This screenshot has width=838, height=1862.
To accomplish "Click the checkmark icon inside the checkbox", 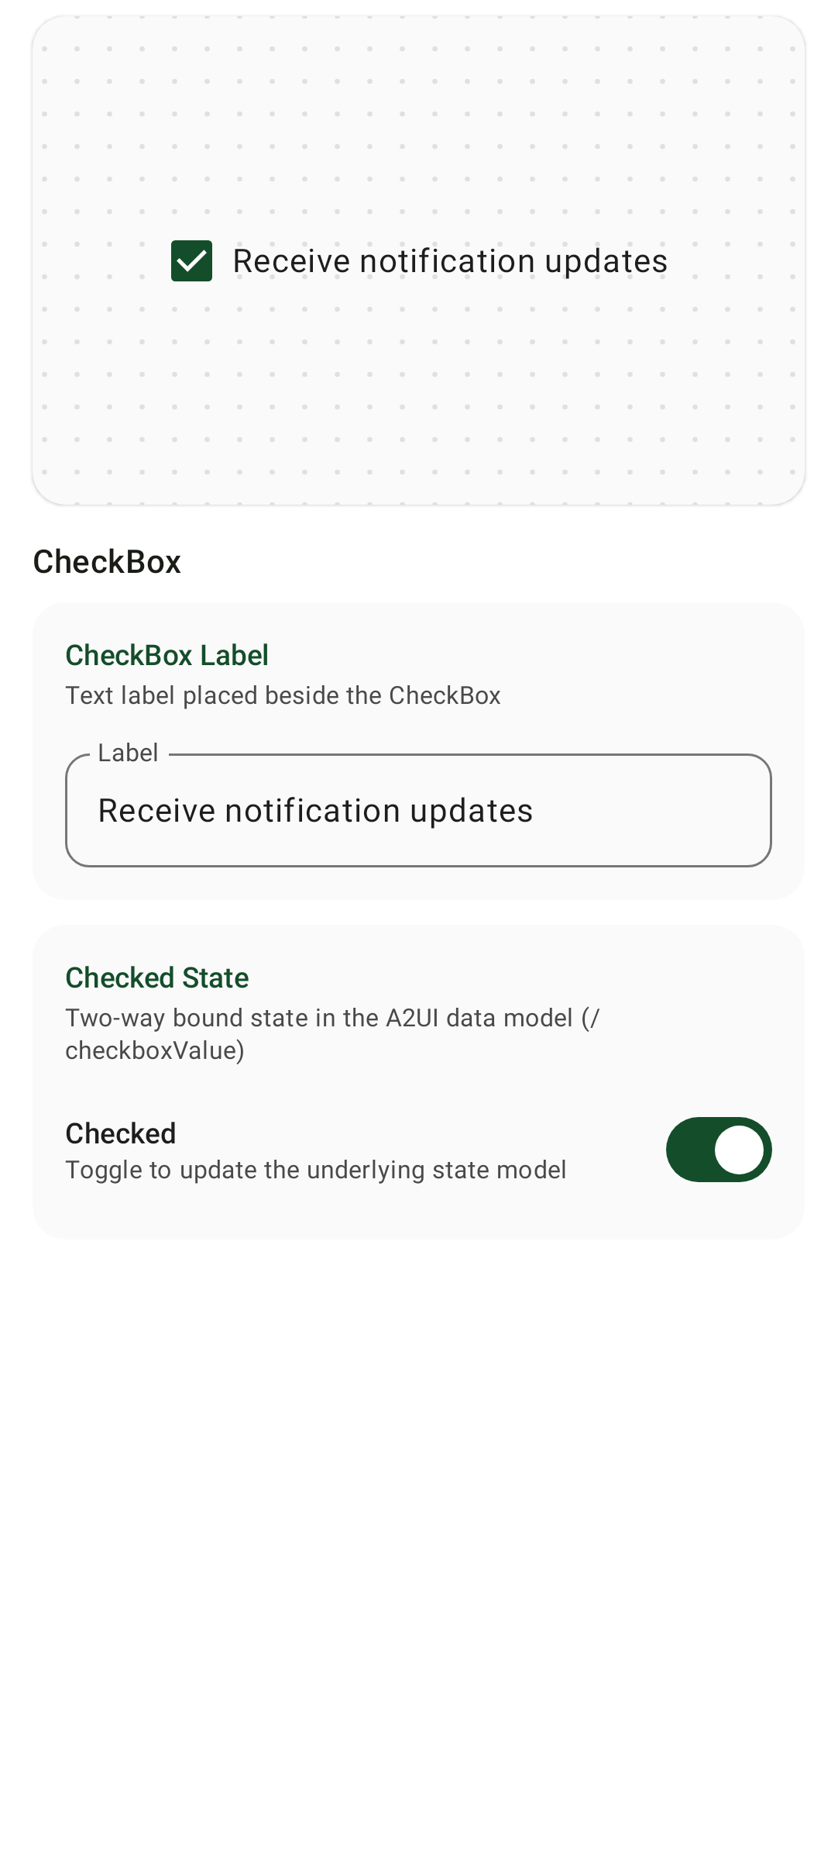I will (191, 261).
